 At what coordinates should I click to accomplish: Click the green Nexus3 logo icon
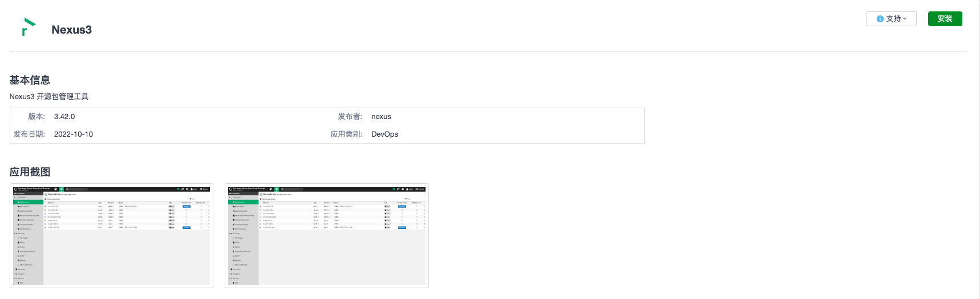28,27
